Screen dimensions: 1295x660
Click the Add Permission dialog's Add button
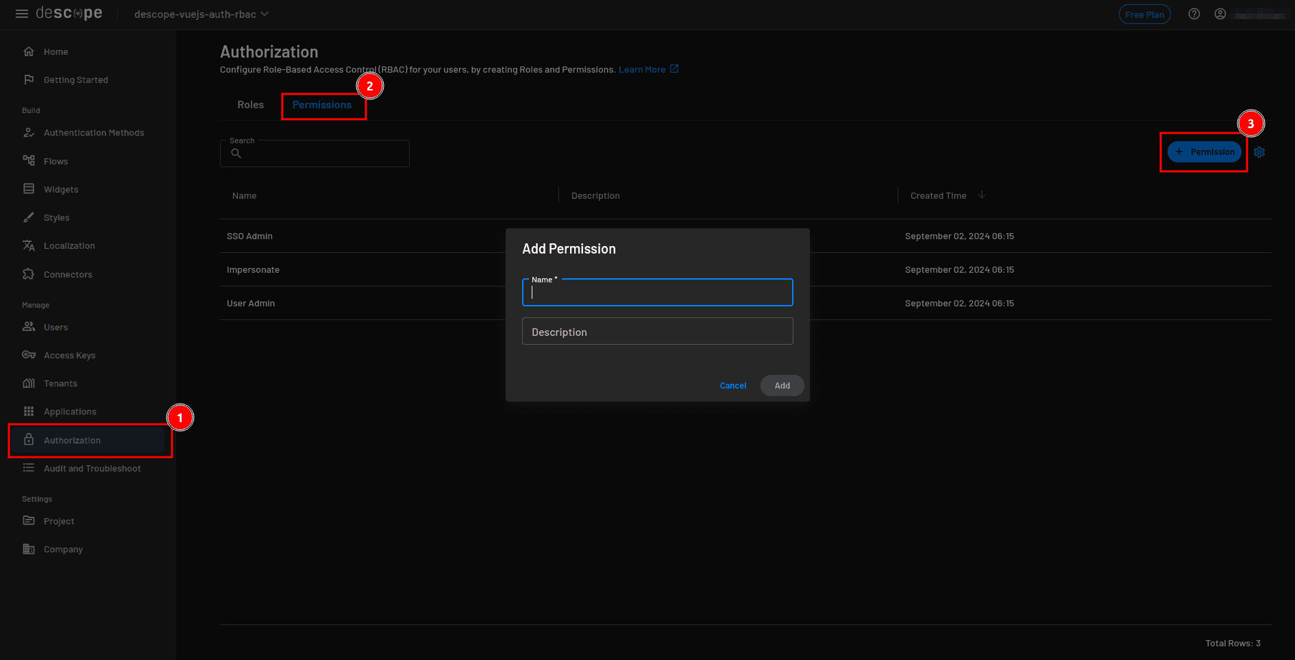point(782,385)
